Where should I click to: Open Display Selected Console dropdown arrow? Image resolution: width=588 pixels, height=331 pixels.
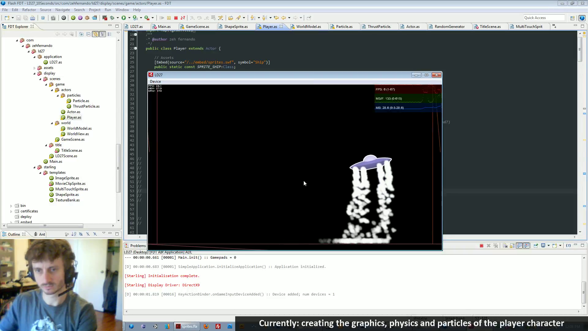click(548, 245)
